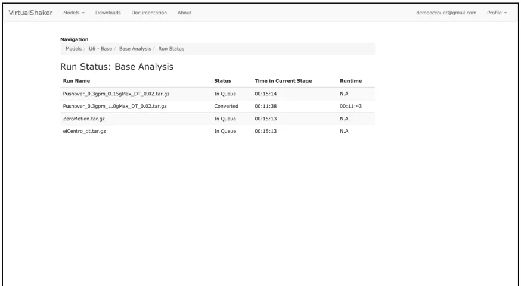Click the Run Name column header

(76, 80)
